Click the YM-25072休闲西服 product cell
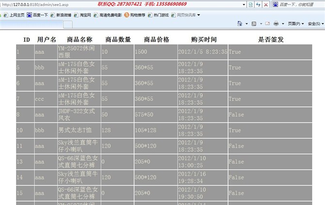 pos(79,52)
